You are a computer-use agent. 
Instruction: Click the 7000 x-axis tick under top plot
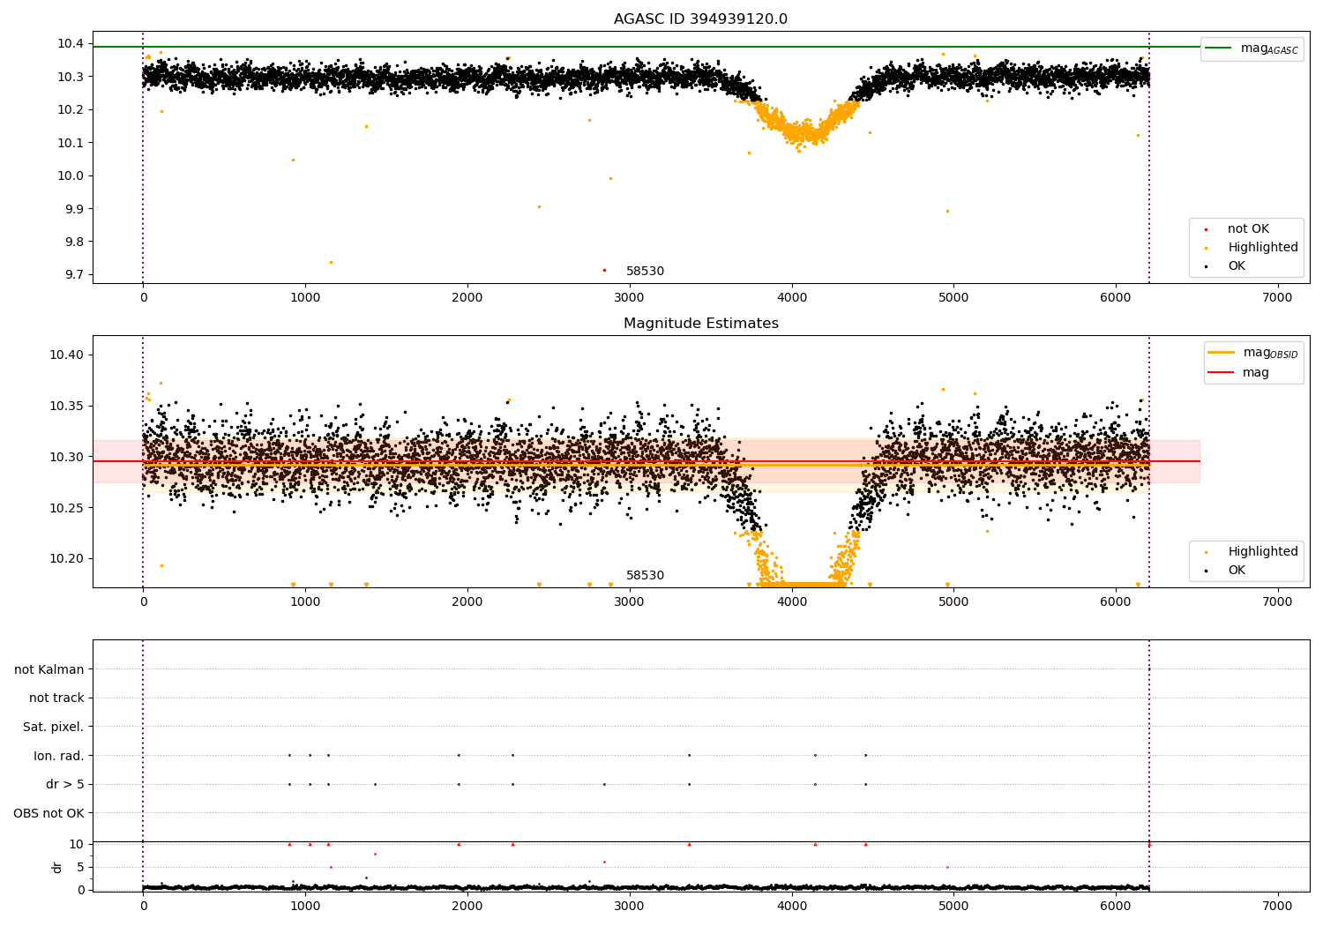1277,298
